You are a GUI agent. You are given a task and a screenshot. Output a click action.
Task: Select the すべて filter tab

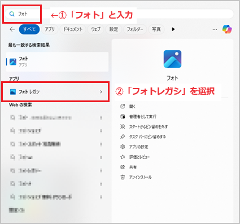pos(29,29)
